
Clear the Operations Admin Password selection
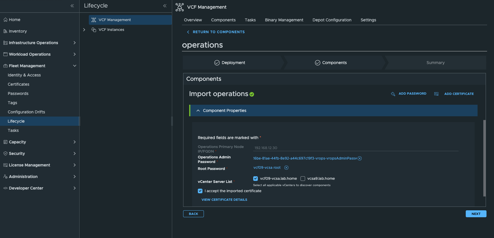tap(360, 158)
